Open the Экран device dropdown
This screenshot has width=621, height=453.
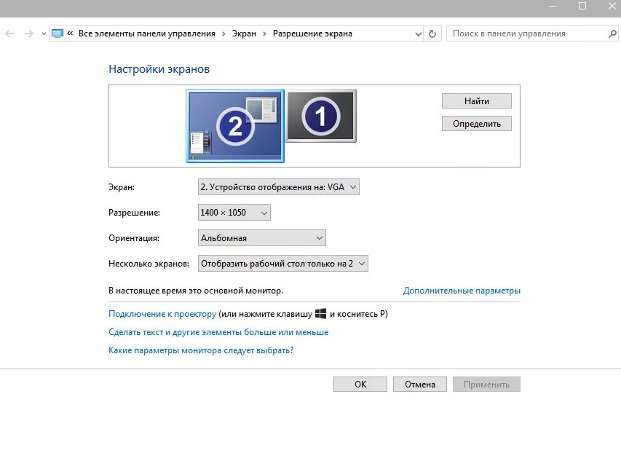278,187
